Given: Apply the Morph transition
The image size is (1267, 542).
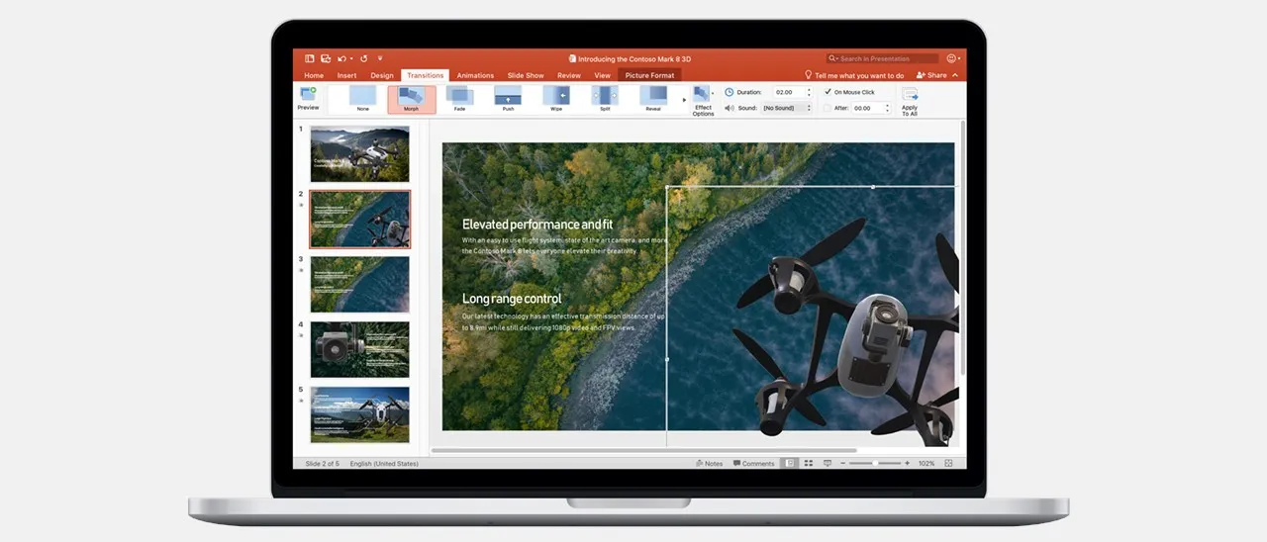Looking at the screenshot, I should [411, 100].
